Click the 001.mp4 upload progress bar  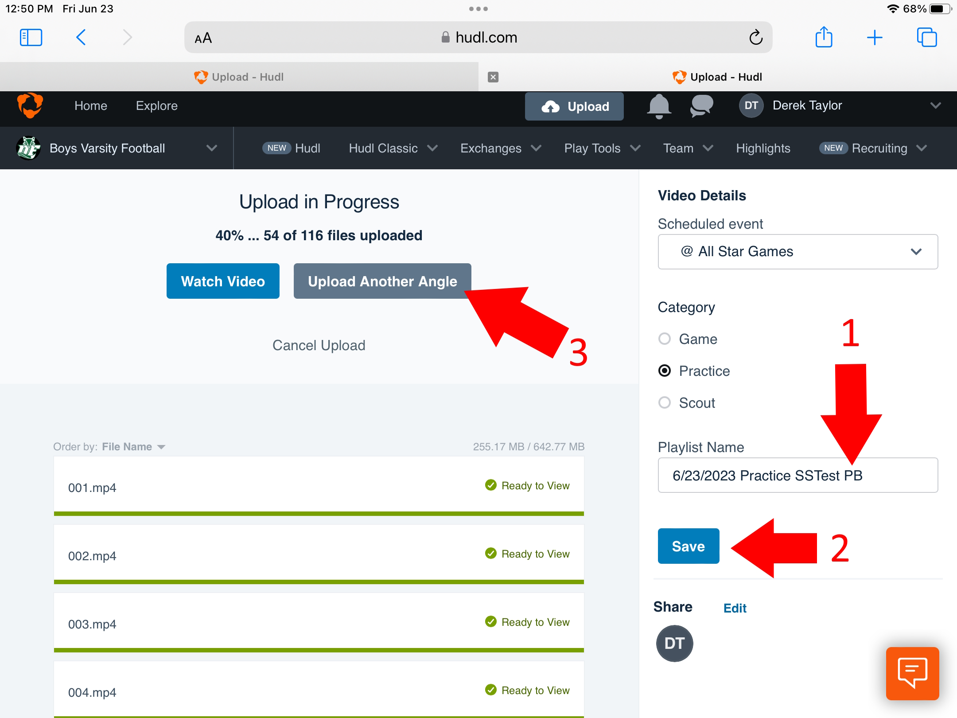319,514
